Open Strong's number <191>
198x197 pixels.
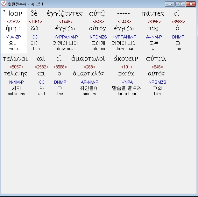[127, 67]
